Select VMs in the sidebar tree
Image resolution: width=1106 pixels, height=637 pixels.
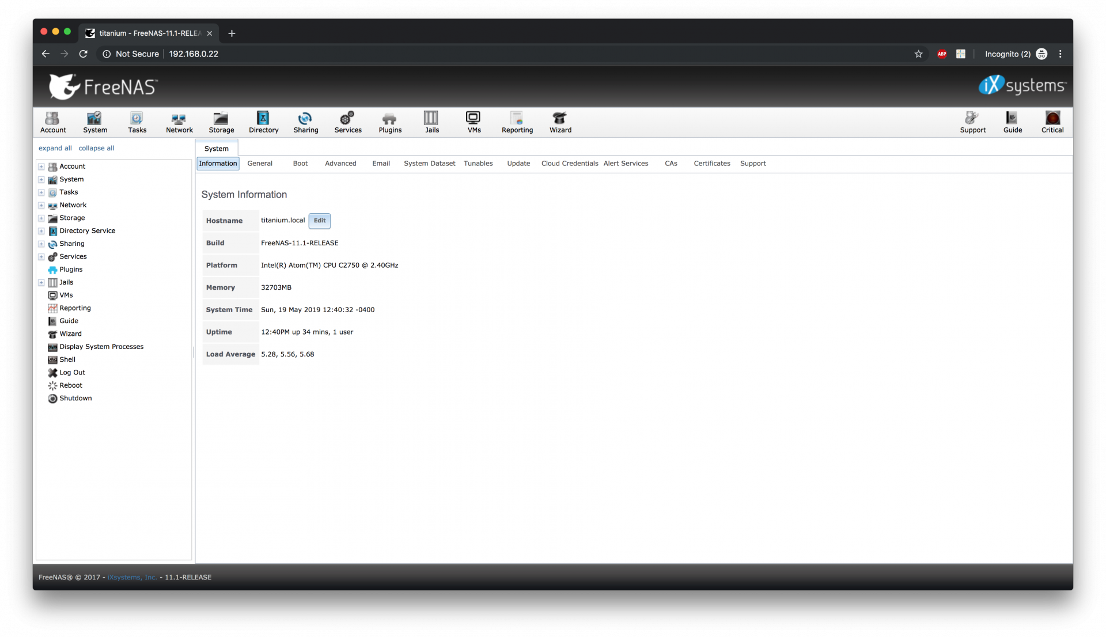pyautogui.click(x=66, y=295)
